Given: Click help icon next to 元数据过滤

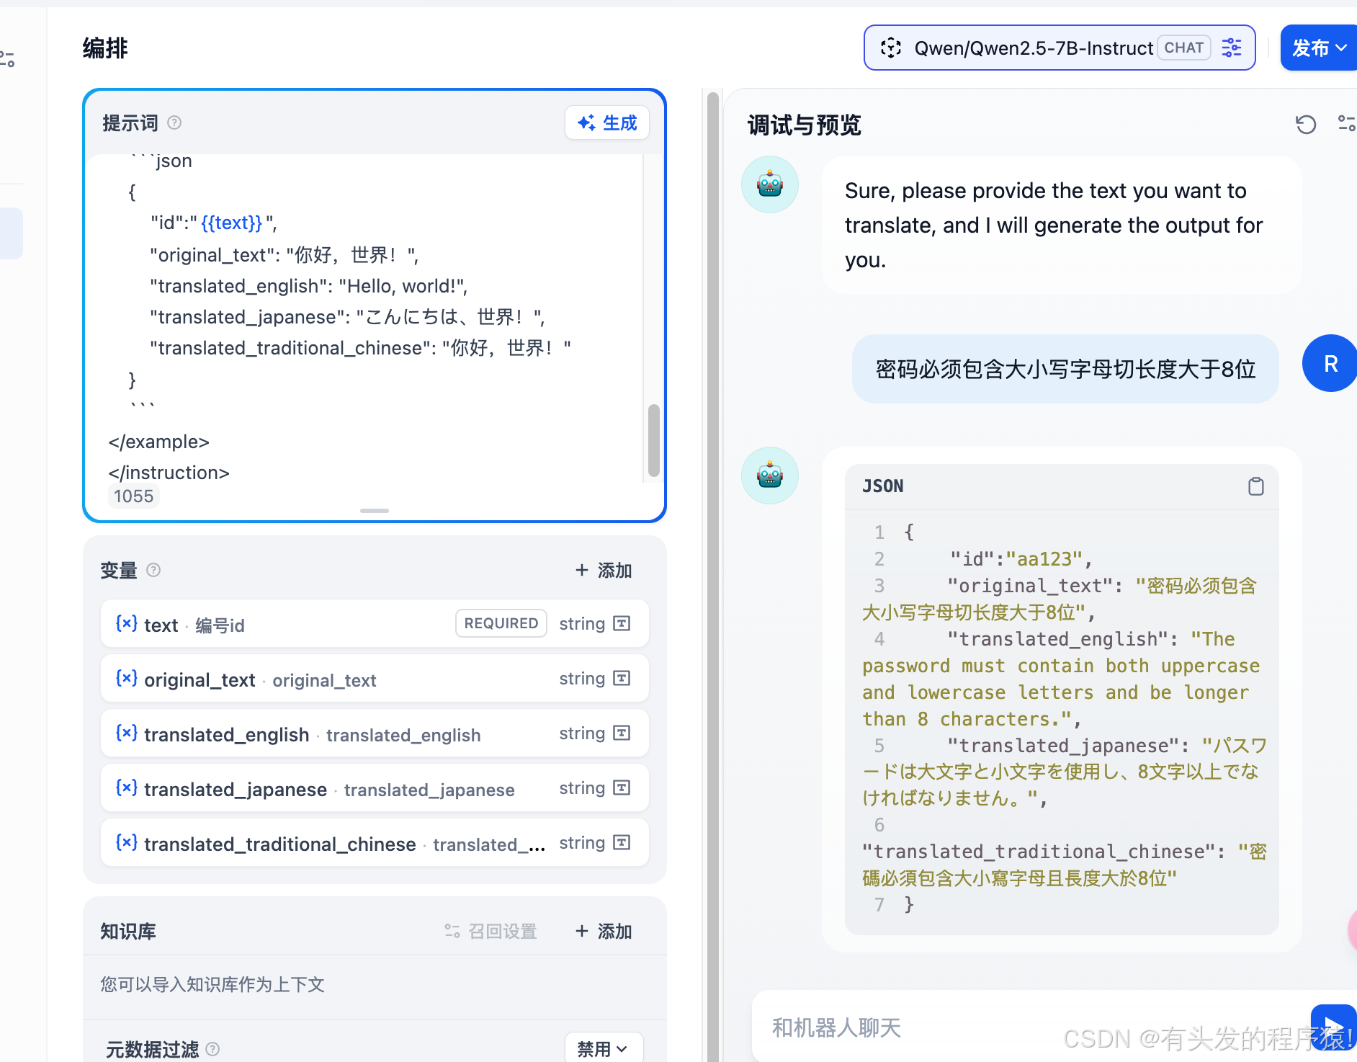Looking at the screenshot, I should (212, 1049).
